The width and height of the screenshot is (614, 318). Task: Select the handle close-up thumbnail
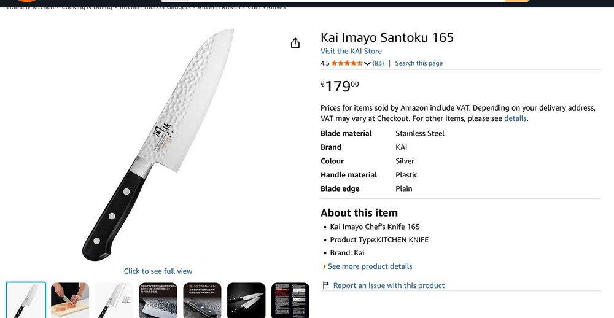203,300
